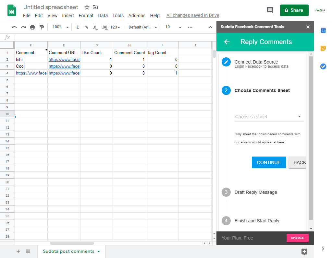Open Comment URL link in row 3
Screen dimensions: 332x258
(64, 66)
